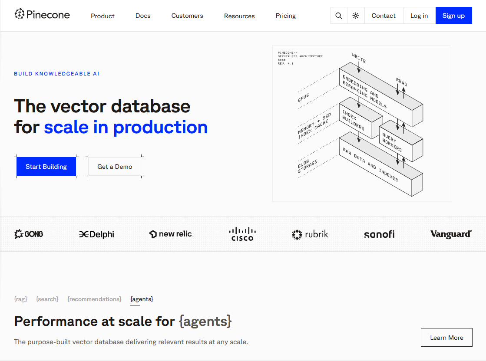Screen dimensions: 486x361
Task: Click the Cisco logo
Action: tap(242, 234)
